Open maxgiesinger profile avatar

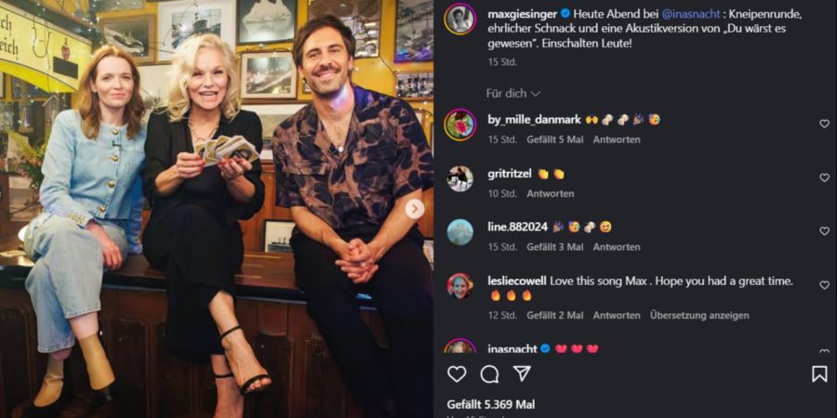click(x=459, y=19)
